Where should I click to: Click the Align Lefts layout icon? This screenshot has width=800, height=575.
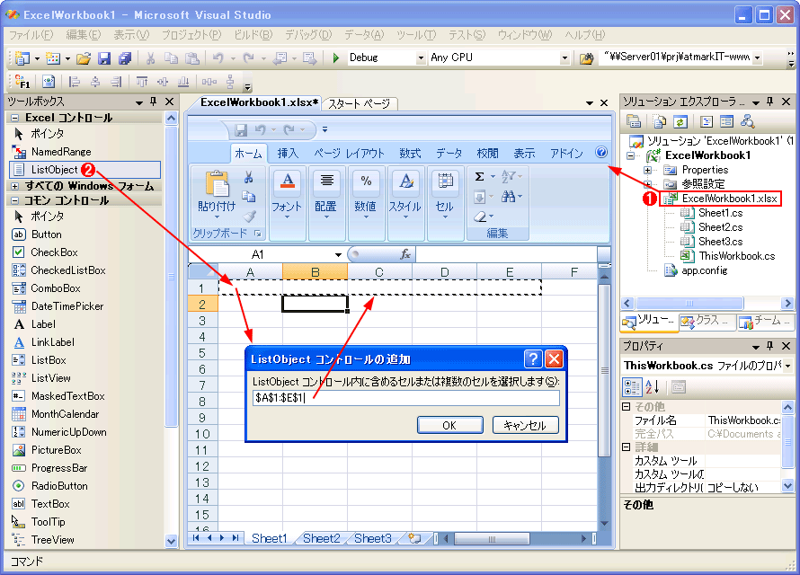point(75,82)
